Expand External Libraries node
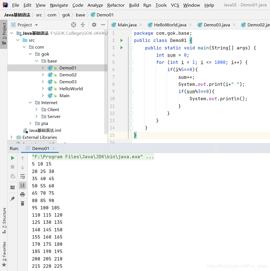The image size is (270, 271). (x=11, y=137)
